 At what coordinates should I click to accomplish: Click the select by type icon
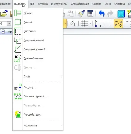(18, 87)
